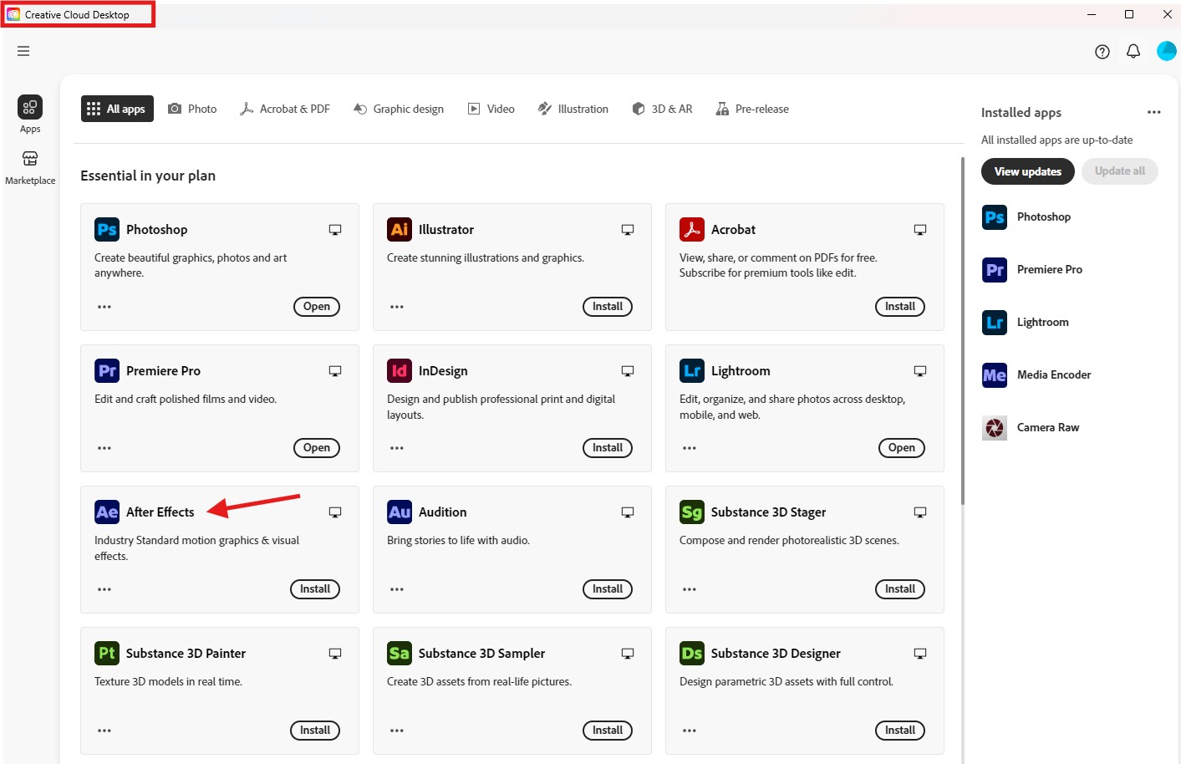Expand the Installed apps more options menu

point(1154,112)
